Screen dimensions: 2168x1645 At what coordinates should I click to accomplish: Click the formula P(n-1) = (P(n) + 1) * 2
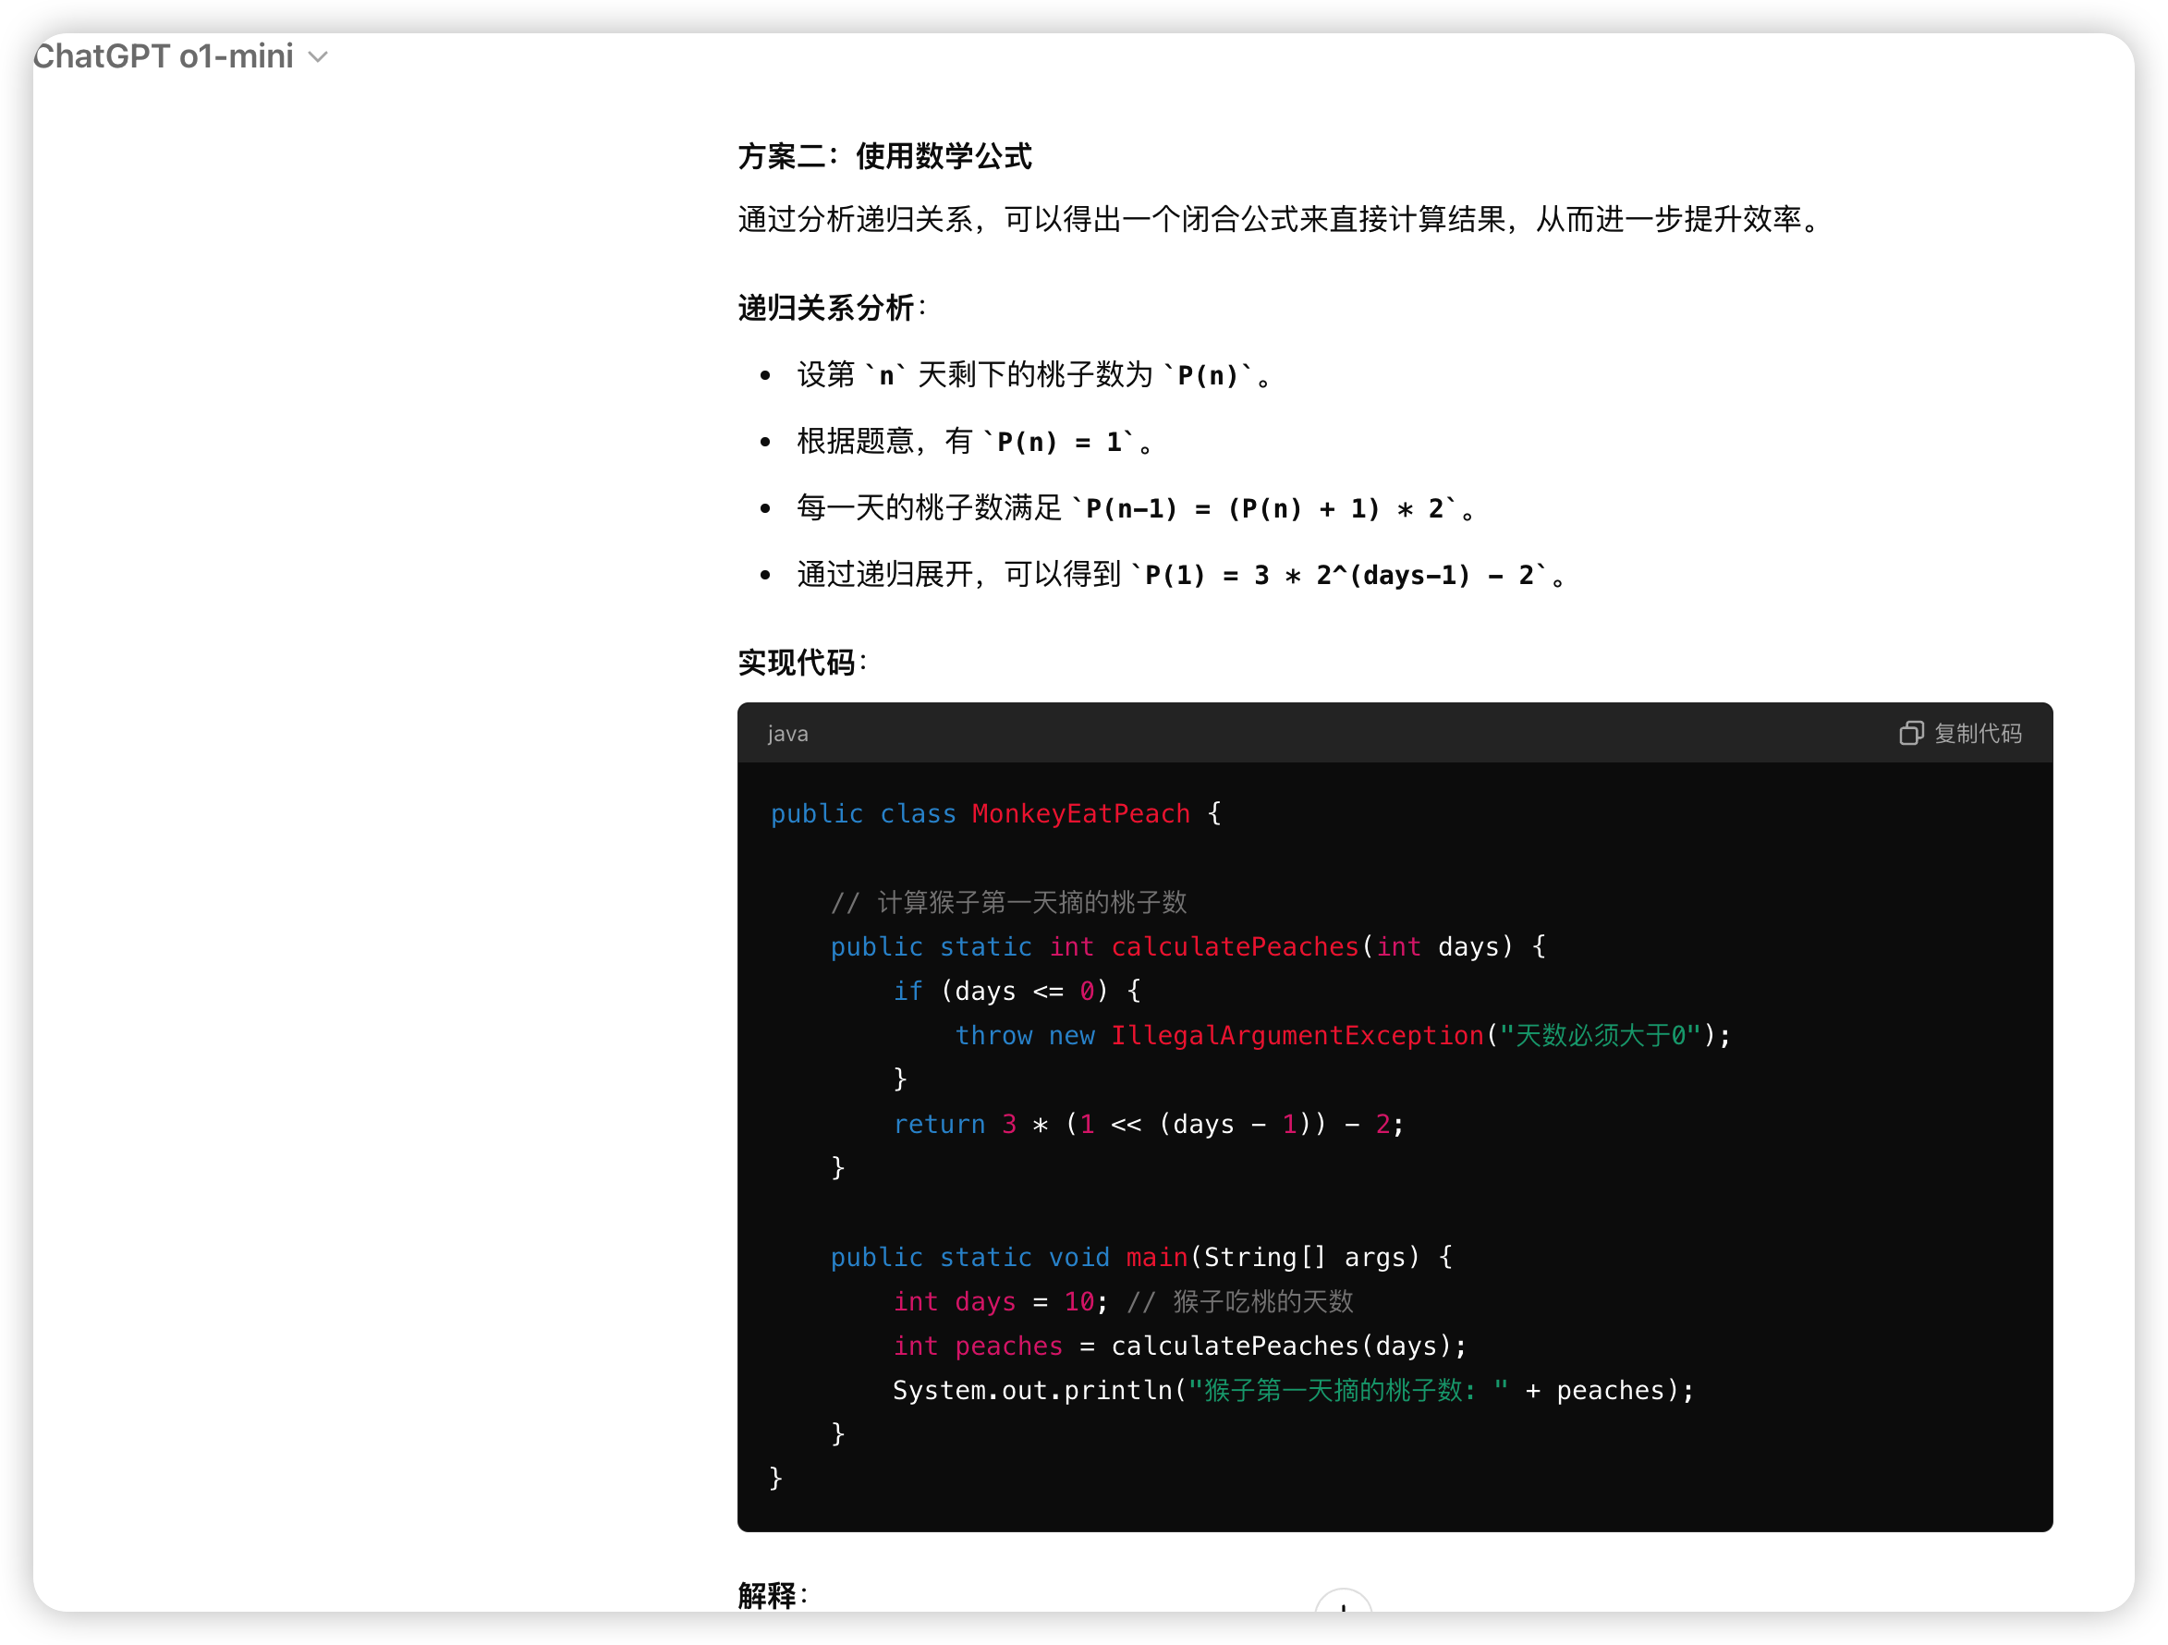(x=1264, y=507)
